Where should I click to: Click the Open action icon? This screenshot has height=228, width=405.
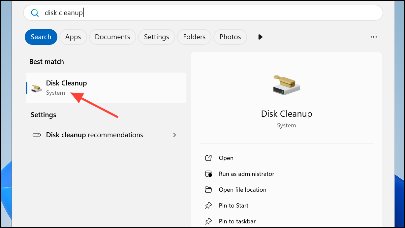[208, 158]
